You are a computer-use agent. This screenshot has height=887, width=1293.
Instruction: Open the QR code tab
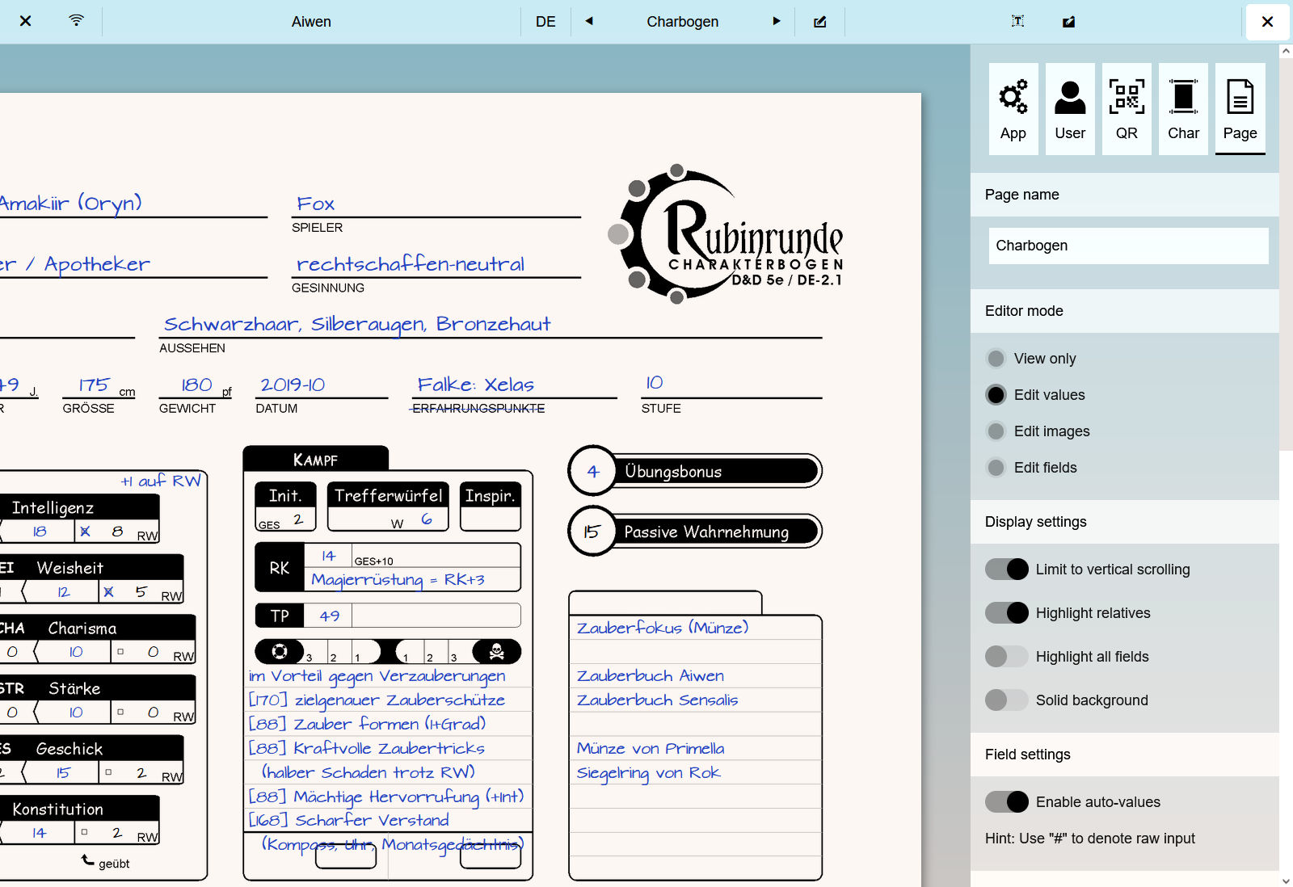pyautogui.click(x=1127, y=109)
